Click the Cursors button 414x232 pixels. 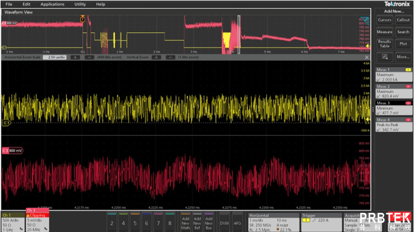[384, 20]
